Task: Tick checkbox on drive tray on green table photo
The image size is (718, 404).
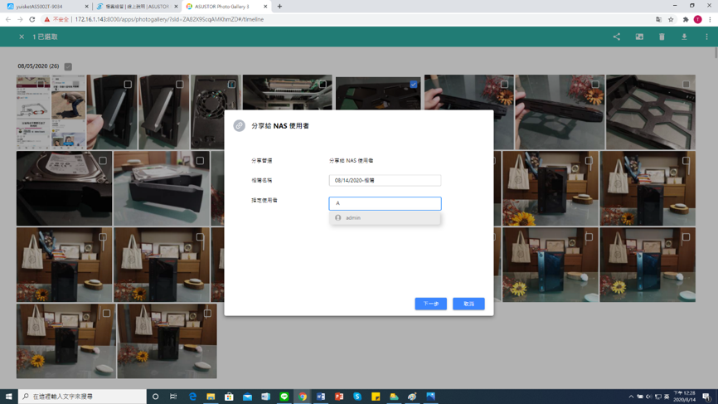Action: pyautogui.click(x=200, y=161)
